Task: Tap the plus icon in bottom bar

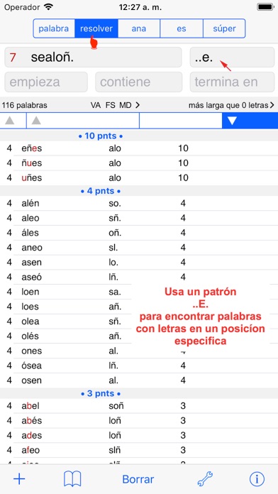Action: click(x=19, y=479)
